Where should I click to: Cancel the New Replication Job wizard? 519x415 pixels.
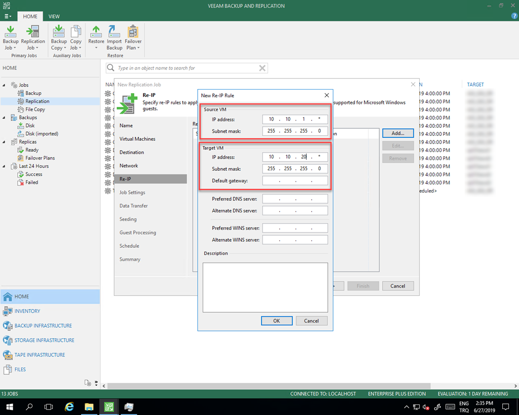click(398, 286)
